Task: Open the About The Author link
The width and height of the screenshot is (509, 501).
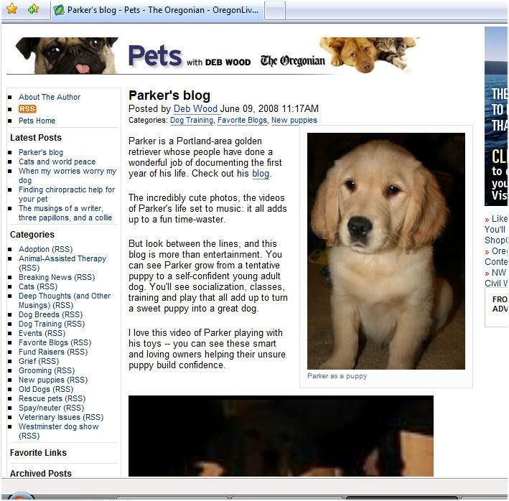Action: (50, 97)
